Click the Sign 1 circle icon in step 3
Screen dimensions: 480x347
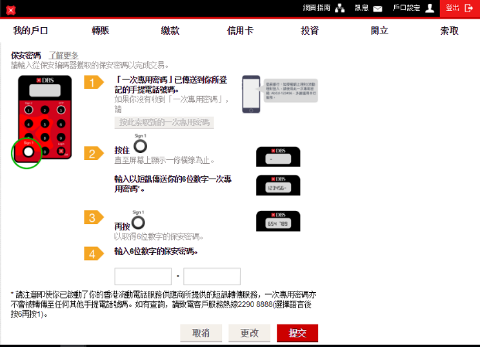click(139, 223)
